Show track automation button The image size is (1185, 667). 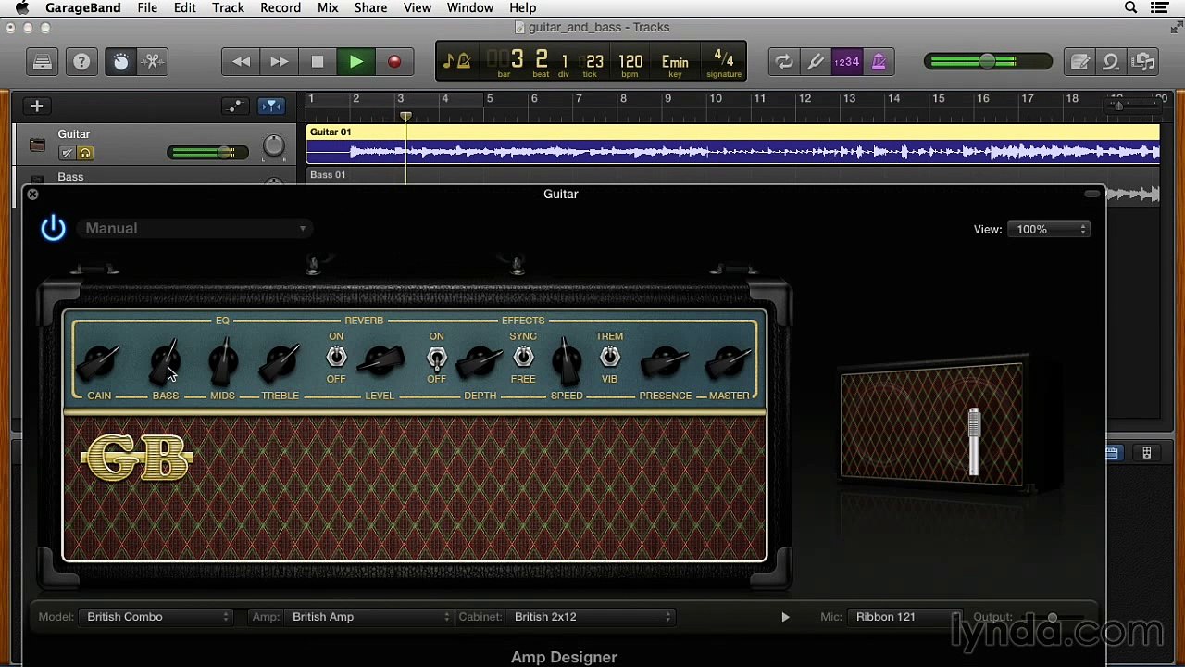(x=235, y=106)
